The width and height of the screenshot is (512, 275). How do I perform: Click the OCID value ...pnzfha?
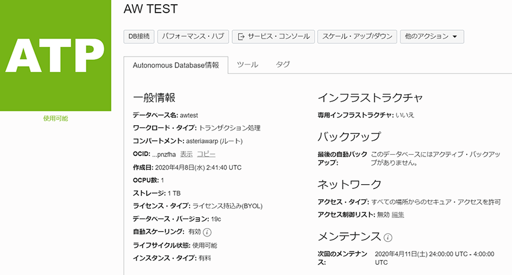[x=164, y=155]
